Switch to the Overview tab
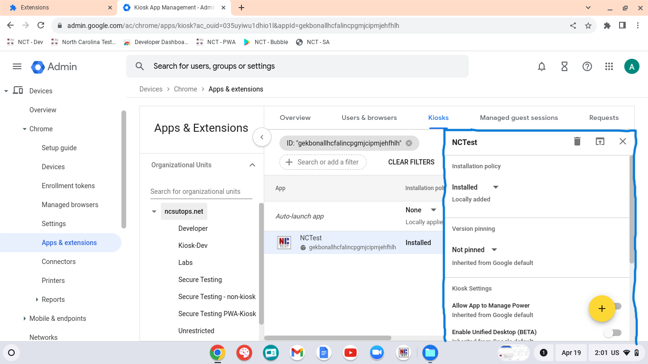The width and height of the screenshot is (648, 364). pyautogui.click(x=295, y=118)
